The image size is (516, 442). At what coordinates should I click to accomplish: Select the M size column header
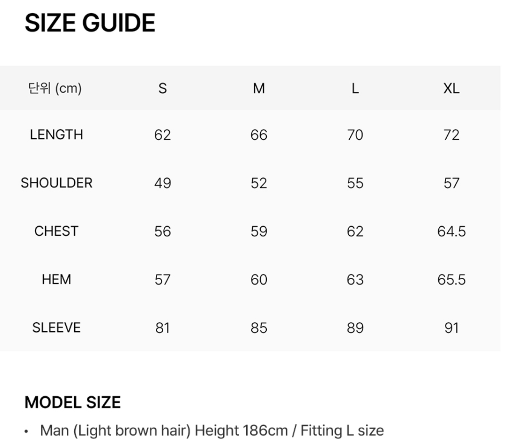259,88
